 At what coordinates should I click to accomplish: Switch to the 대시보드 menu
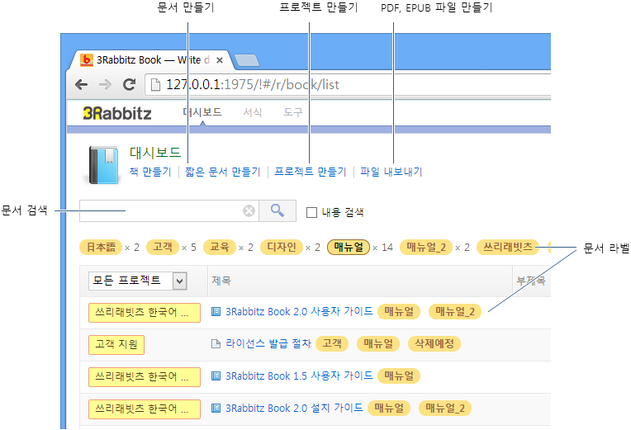202,112
